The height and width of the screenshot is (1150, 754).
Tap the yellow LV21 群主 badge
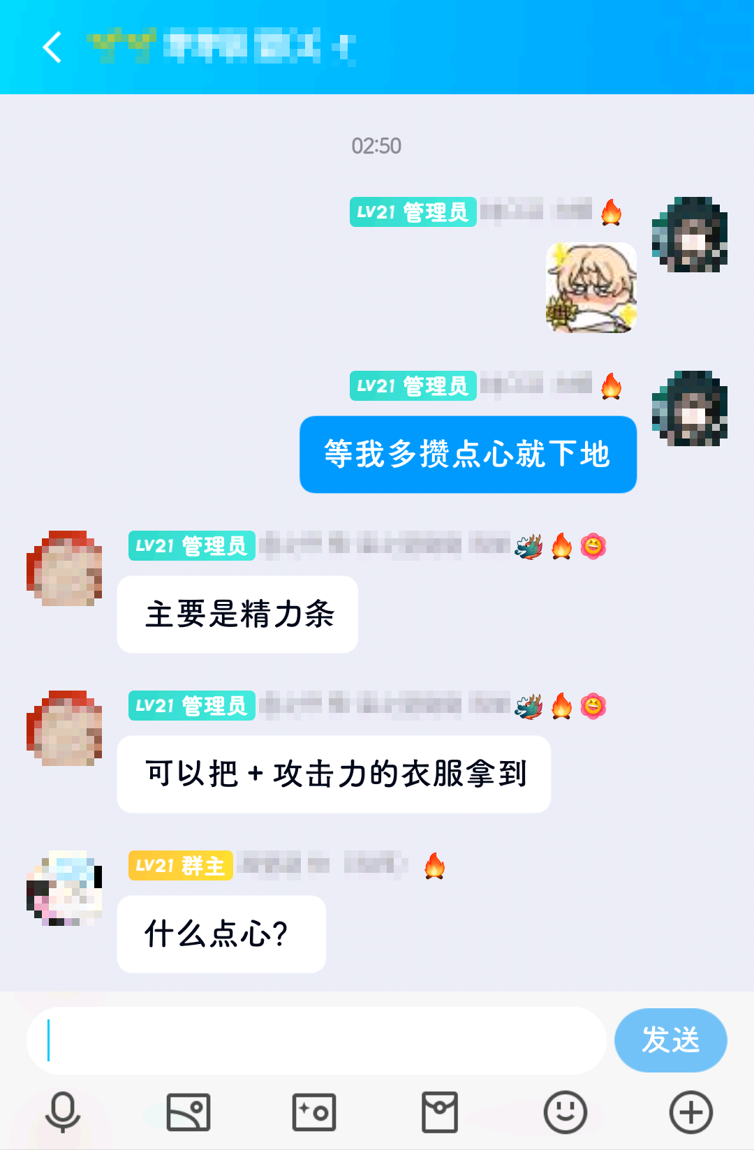tap(180, 866)
